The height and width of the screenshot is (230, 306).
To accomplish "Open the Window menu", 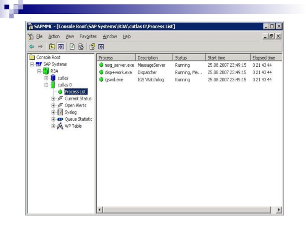I will pos(110,36).
